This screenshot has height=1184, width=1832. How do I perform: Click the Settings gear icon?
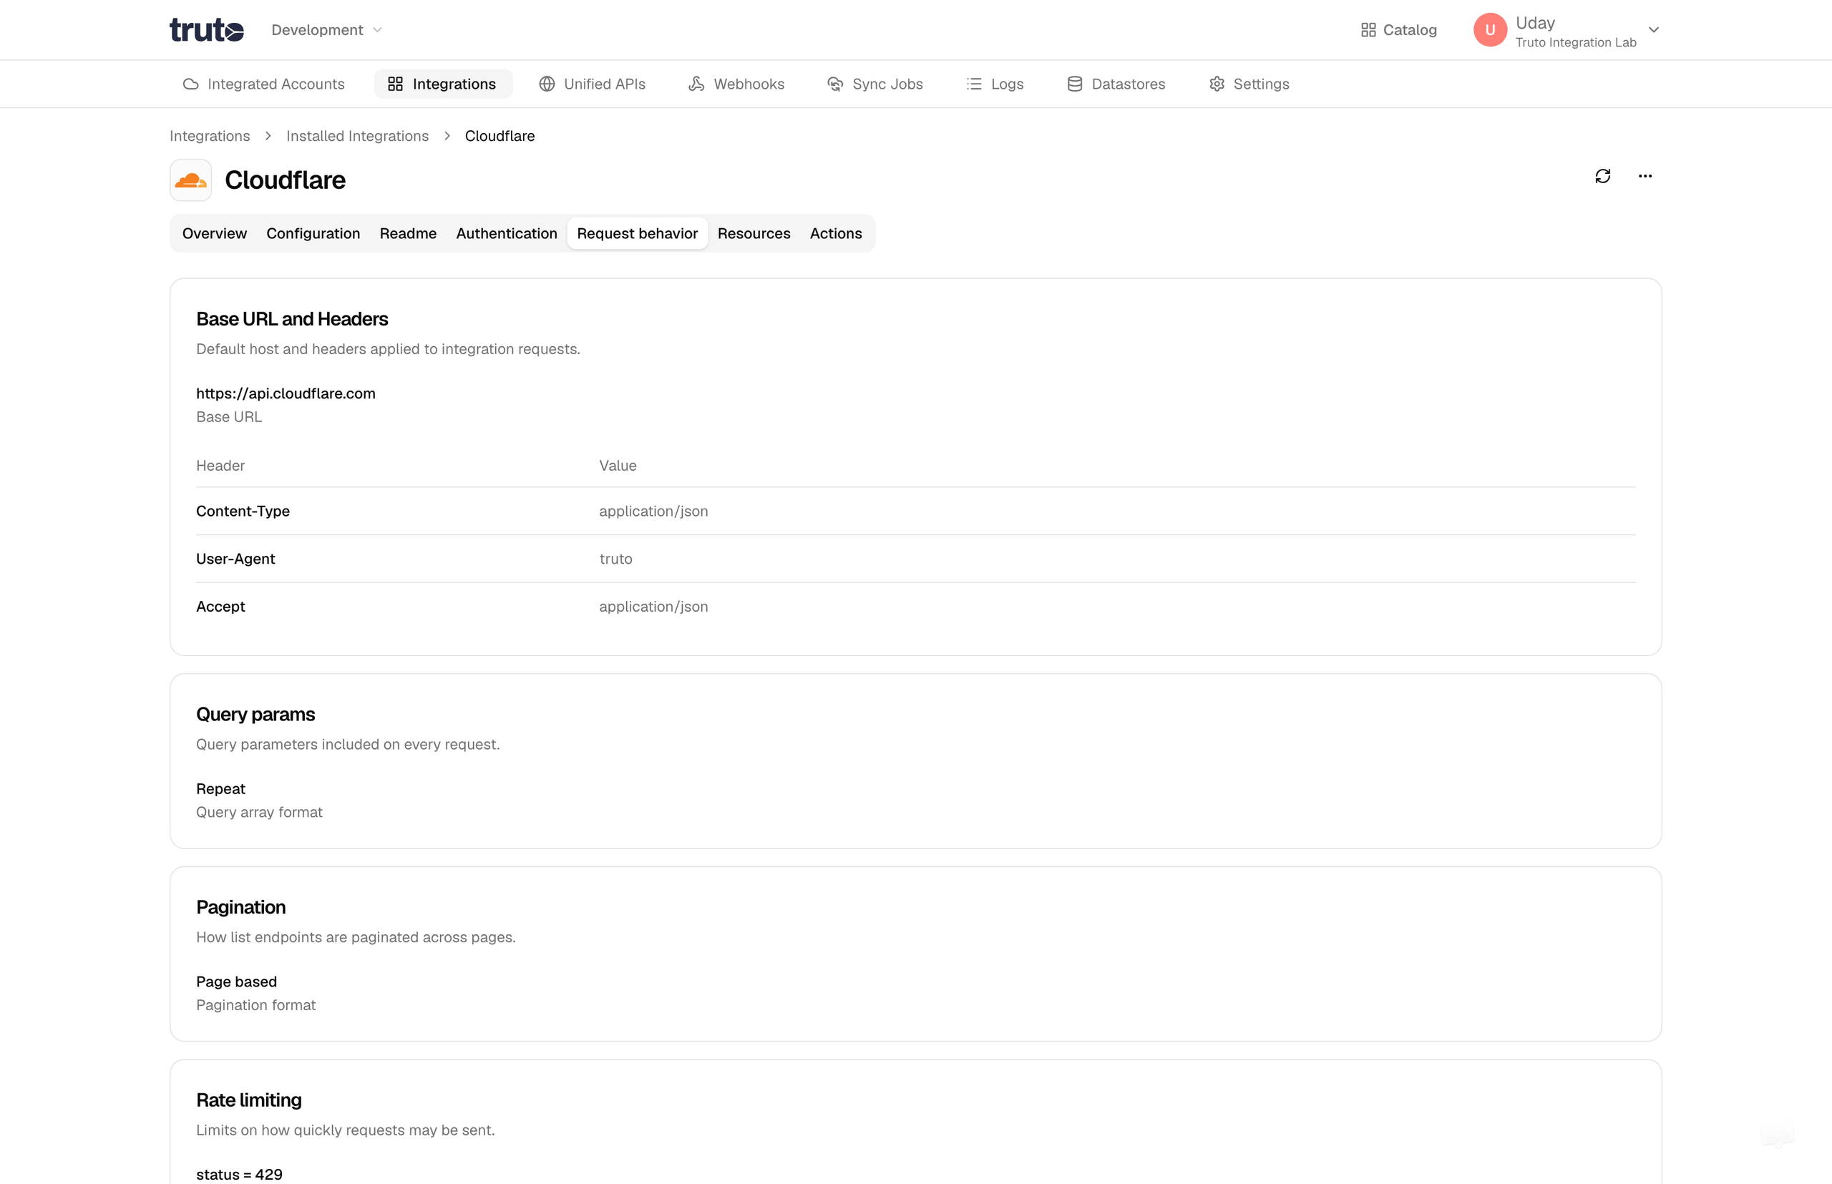(x=1217, y=84)
